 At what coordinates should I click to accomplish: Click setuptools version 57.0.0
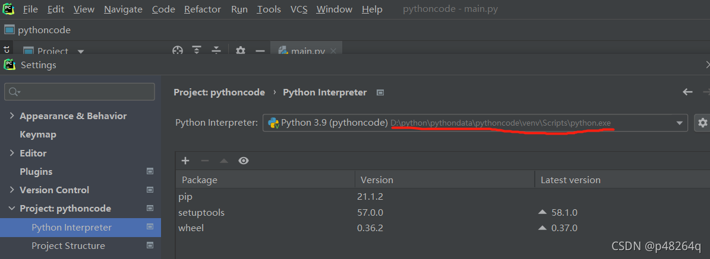pyautogui.click(x=370, y=212)
